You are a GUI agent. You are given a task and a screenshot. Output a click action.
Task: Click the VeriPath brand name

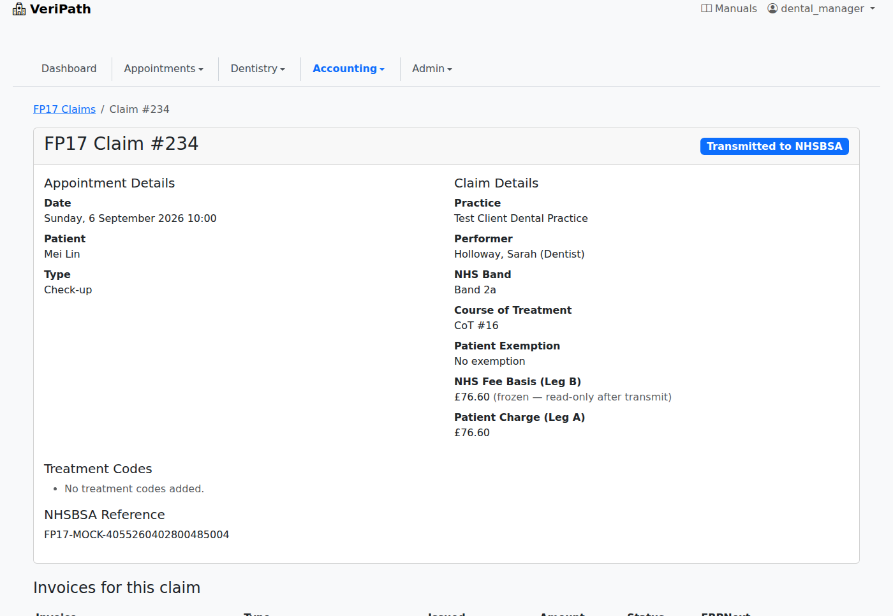(x=61, y=9)
